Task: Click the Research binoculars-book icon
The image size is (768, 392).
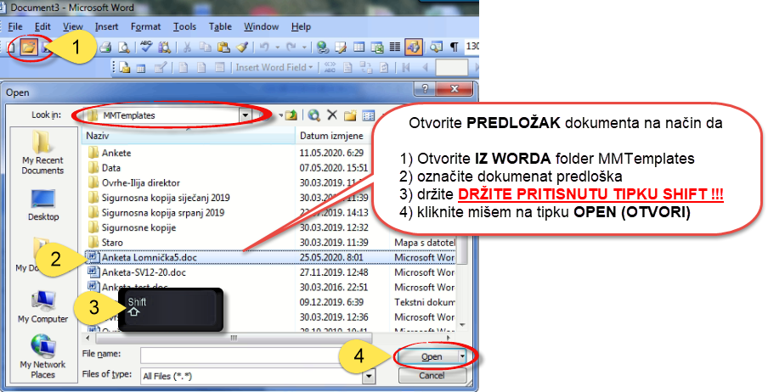Action: [165, 47]
